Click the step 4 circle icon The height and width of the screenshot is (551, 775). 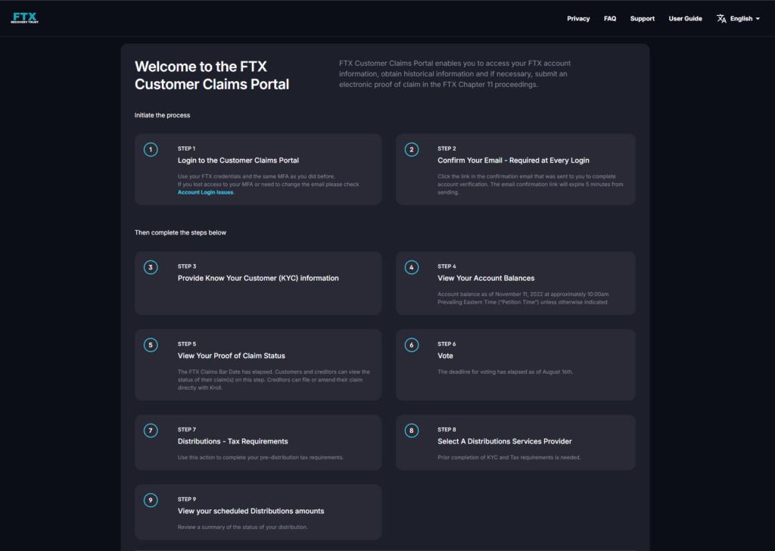(411, 267)
